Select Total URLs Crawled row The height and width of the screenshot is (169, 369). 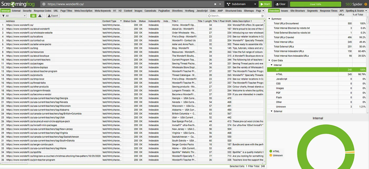pyautogui.click(x=317, y=37)
